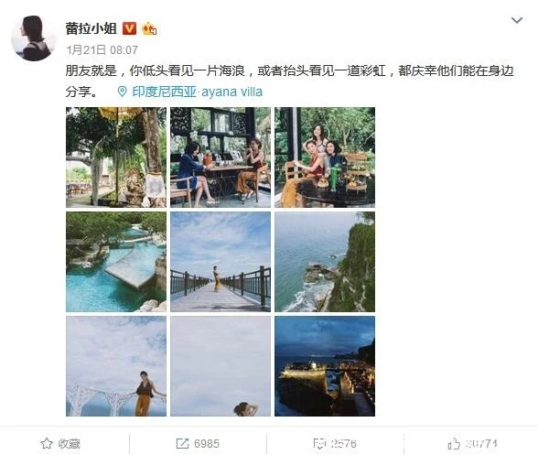Open the two women at table photo

click(221, 157)
